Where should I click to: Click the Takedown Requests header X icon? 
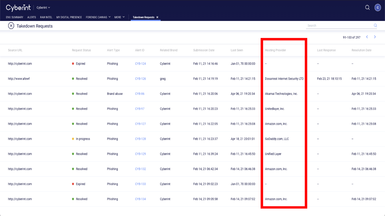coord(11,26)
